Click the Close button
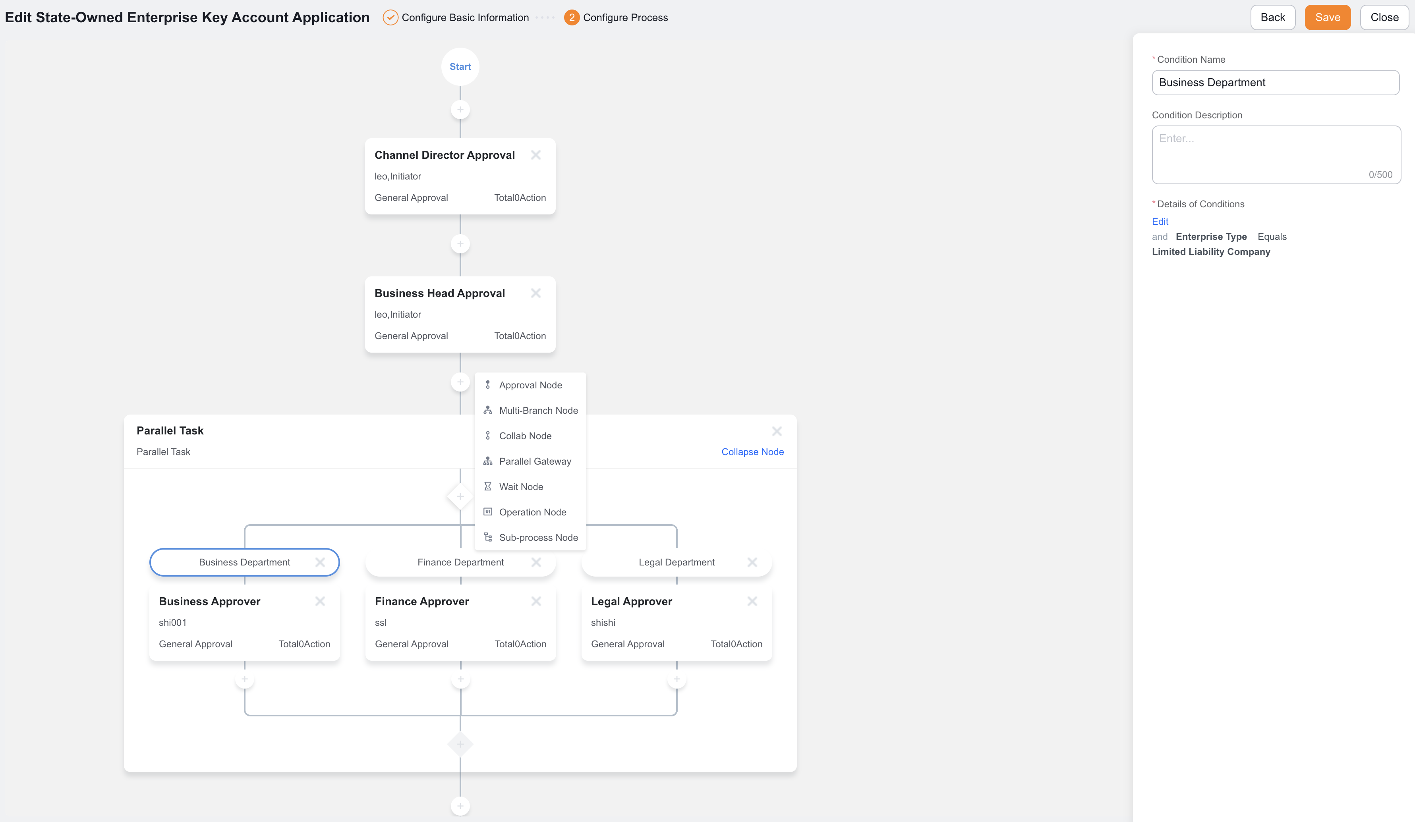Viewport: 1415px width, 822px height. [1384, 17]
